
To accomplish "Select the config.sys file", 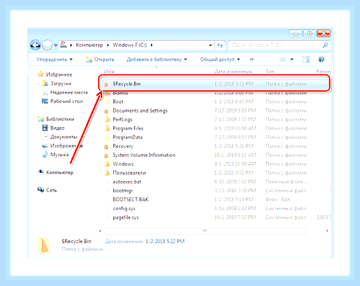I will point(124,208).
